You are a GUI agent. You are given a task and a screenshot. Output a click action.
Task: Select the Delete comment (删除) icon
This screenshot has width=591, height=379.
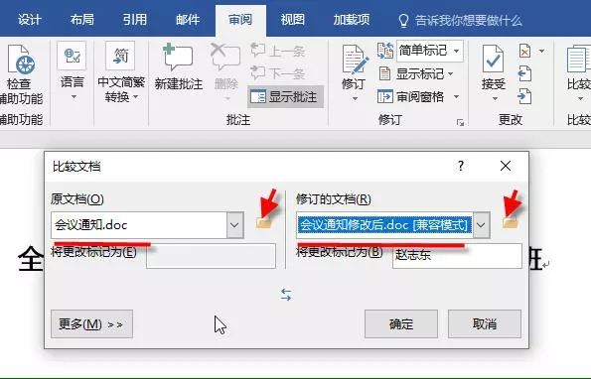[x=225, y=58]
